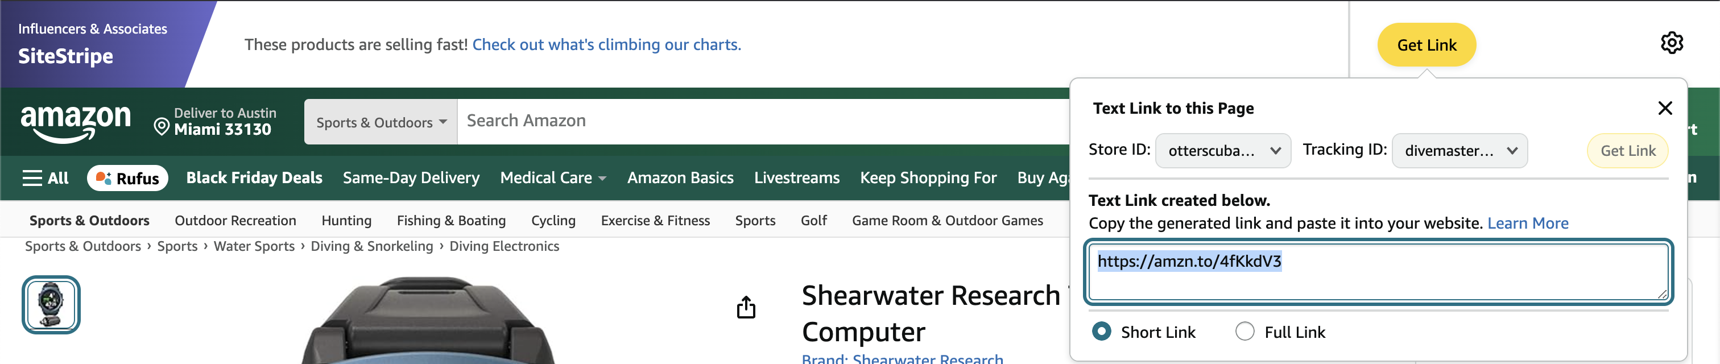The image size is (1720, 364).
Task: Open Cycling subnav item
Action: coord(553,221)
